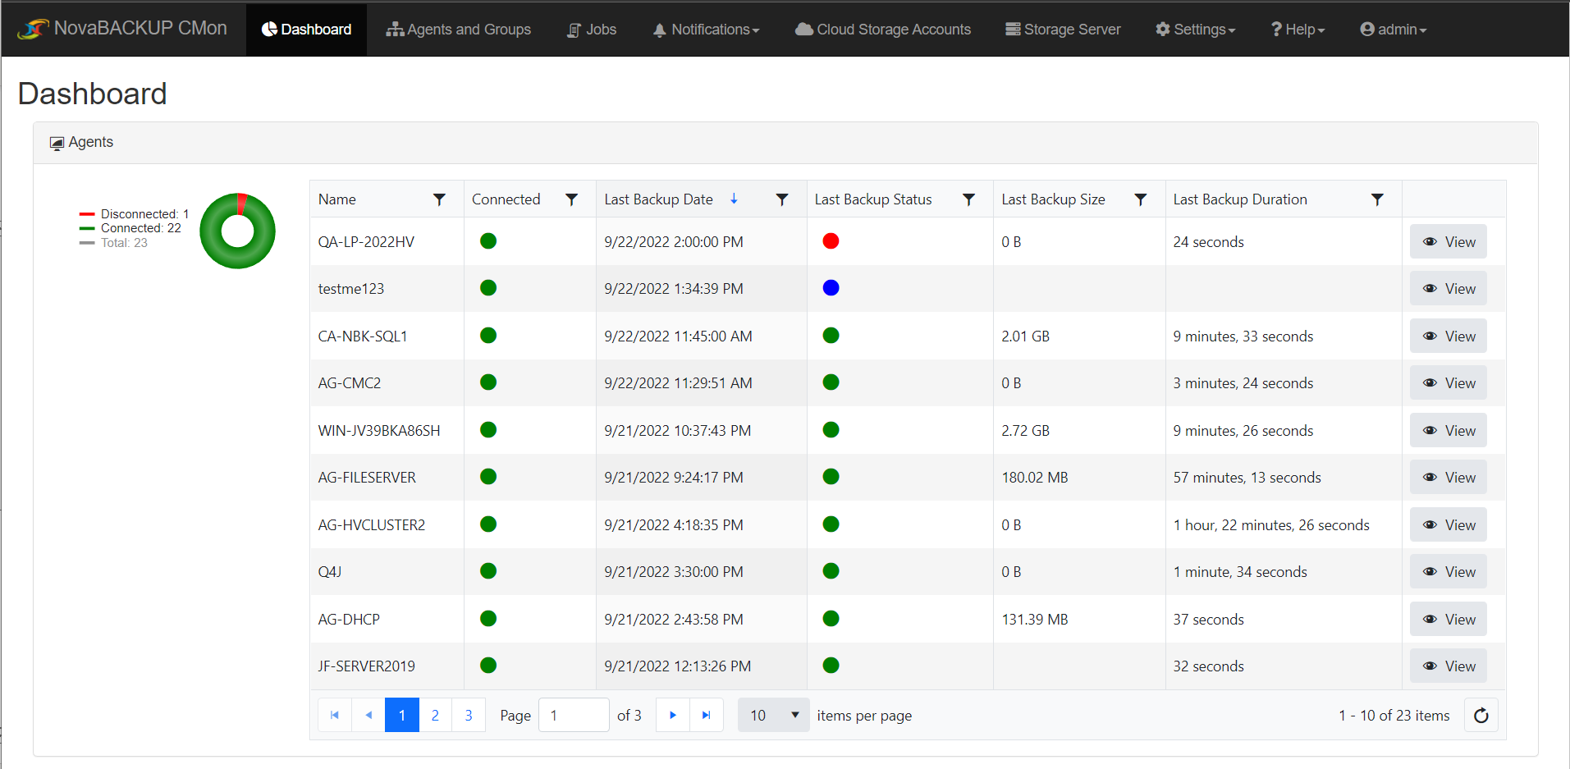1570x769 pixels.
Task: View the JF-SERVER2019 agent
Action: click(x=1449, y=666)
